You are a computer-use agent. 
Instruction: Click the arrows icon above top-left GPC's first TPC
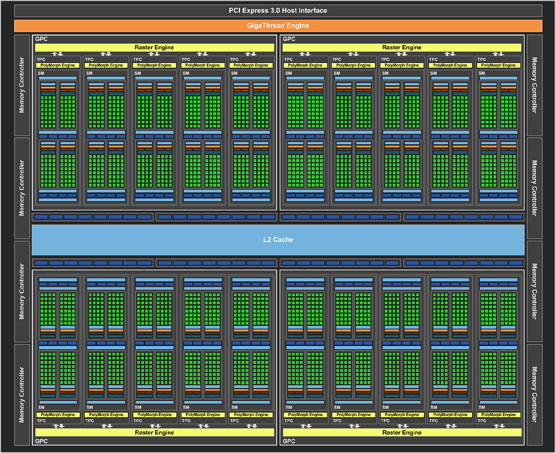[x=58, y=54]
